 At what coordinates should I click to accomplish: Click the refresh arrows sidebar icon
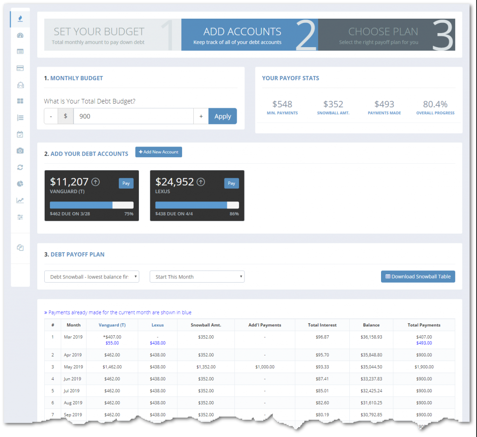pyautogui.click(x=20, y=167)
